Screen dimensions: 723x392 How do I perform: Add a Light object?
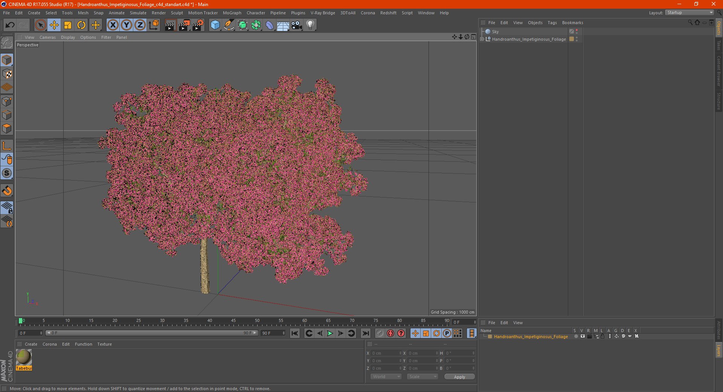coord(310,25)
